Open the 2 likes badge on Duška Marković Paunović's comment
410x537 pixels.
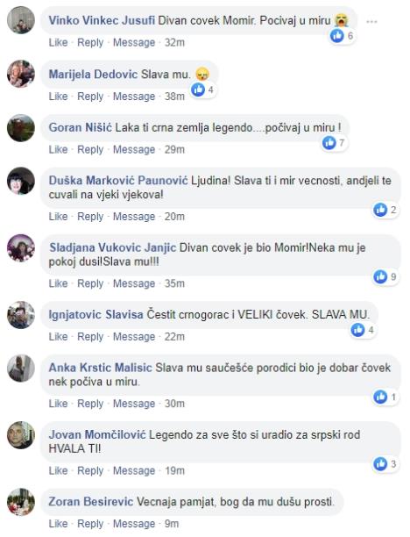tap(385, 210)
